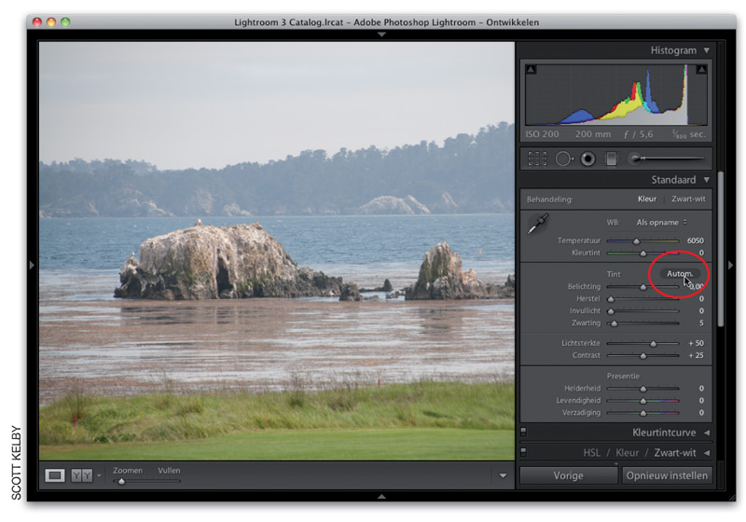Click the Contrast slider handle
This screenshot has width=746, height=522.
click(643, 355)
